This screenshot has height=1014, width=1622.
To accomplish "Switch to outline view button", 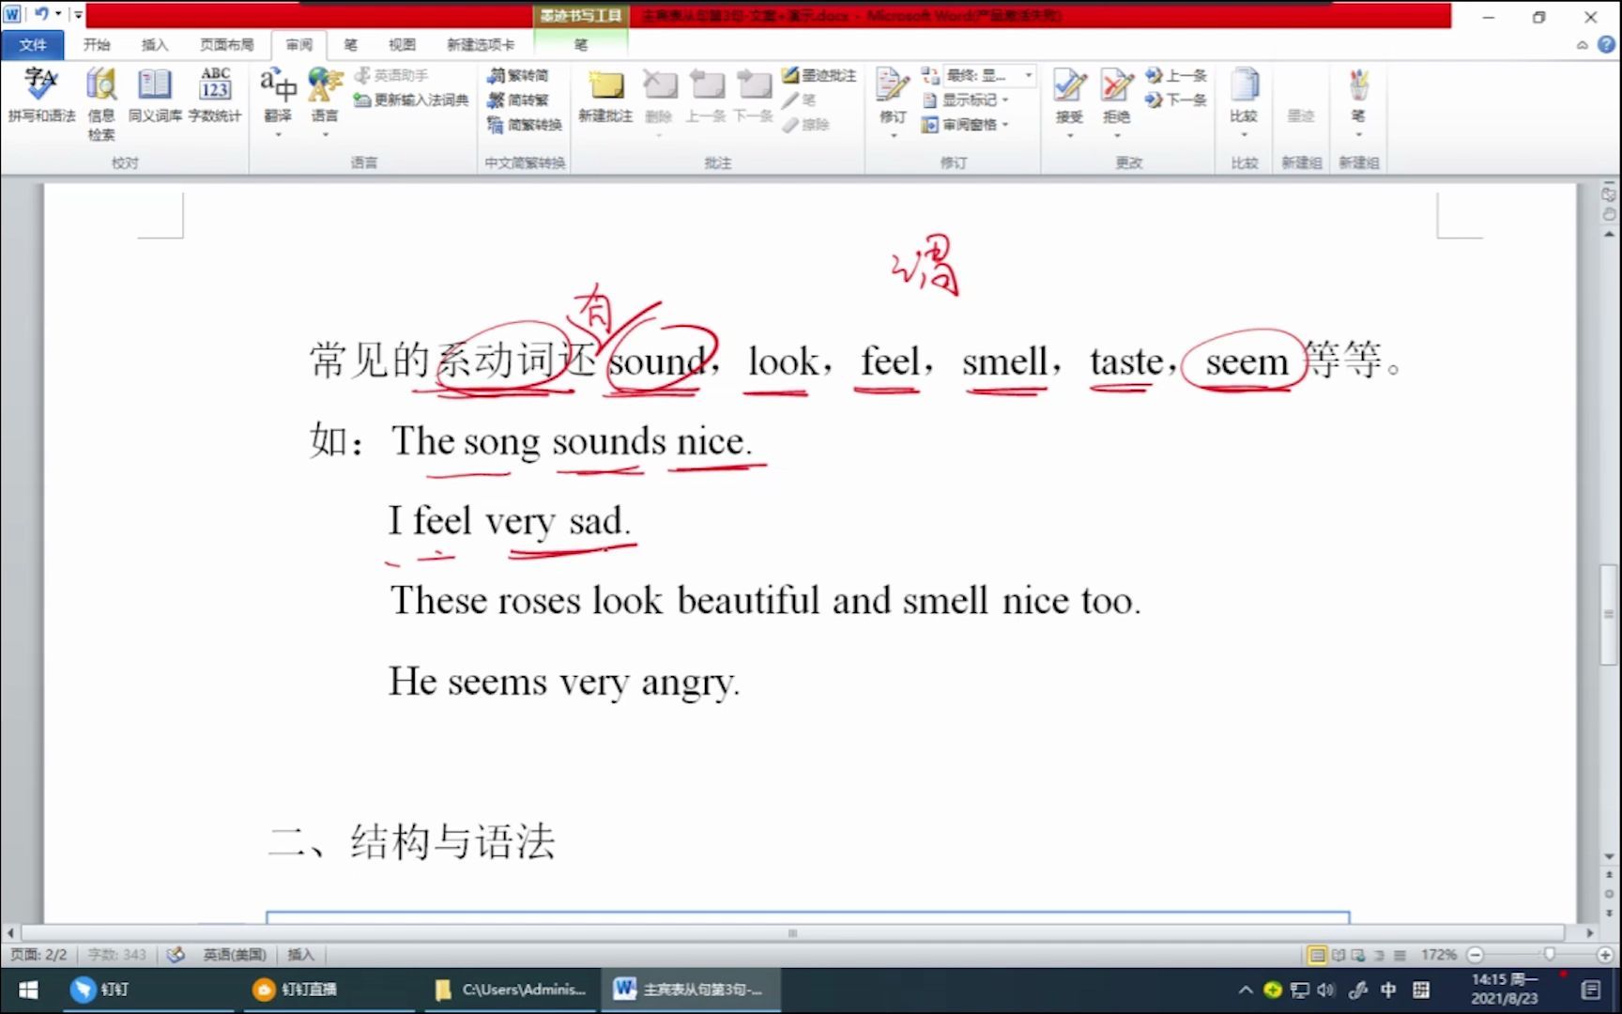I will 1379,955.
